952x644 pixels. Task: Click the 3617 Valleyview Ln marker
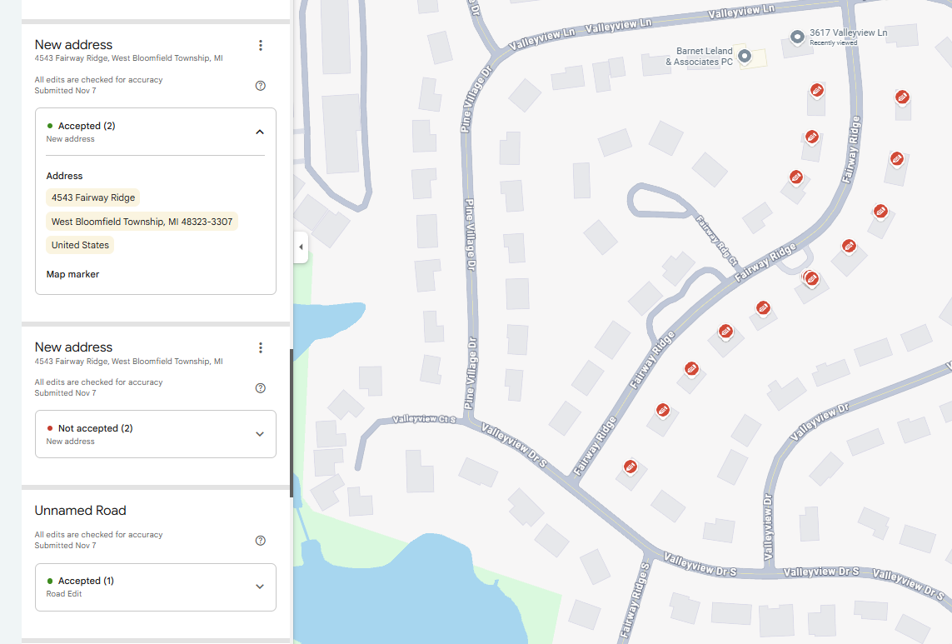point(797,37)
